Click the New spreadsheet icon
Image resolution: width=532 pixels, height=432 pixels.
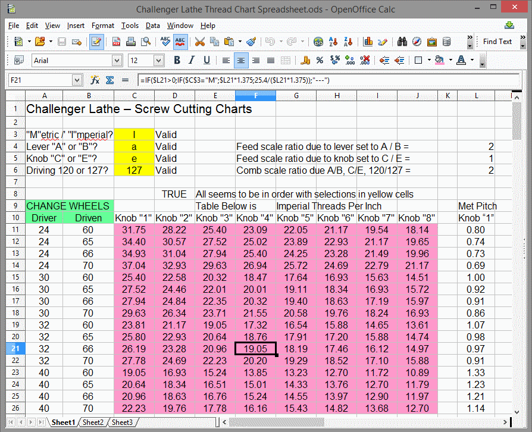point(18,42)
